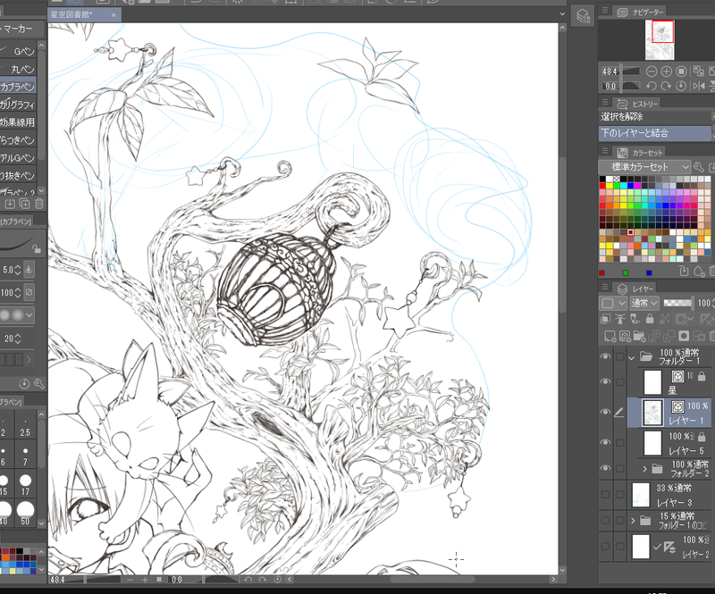This screenshot has height=594, width=715.
Task: Toggle clip to layer below icon
Action: pos(606,319)
